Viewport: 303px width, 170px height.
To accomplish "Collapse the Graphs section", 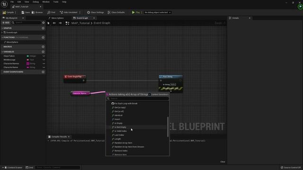I will coord(2,28).
